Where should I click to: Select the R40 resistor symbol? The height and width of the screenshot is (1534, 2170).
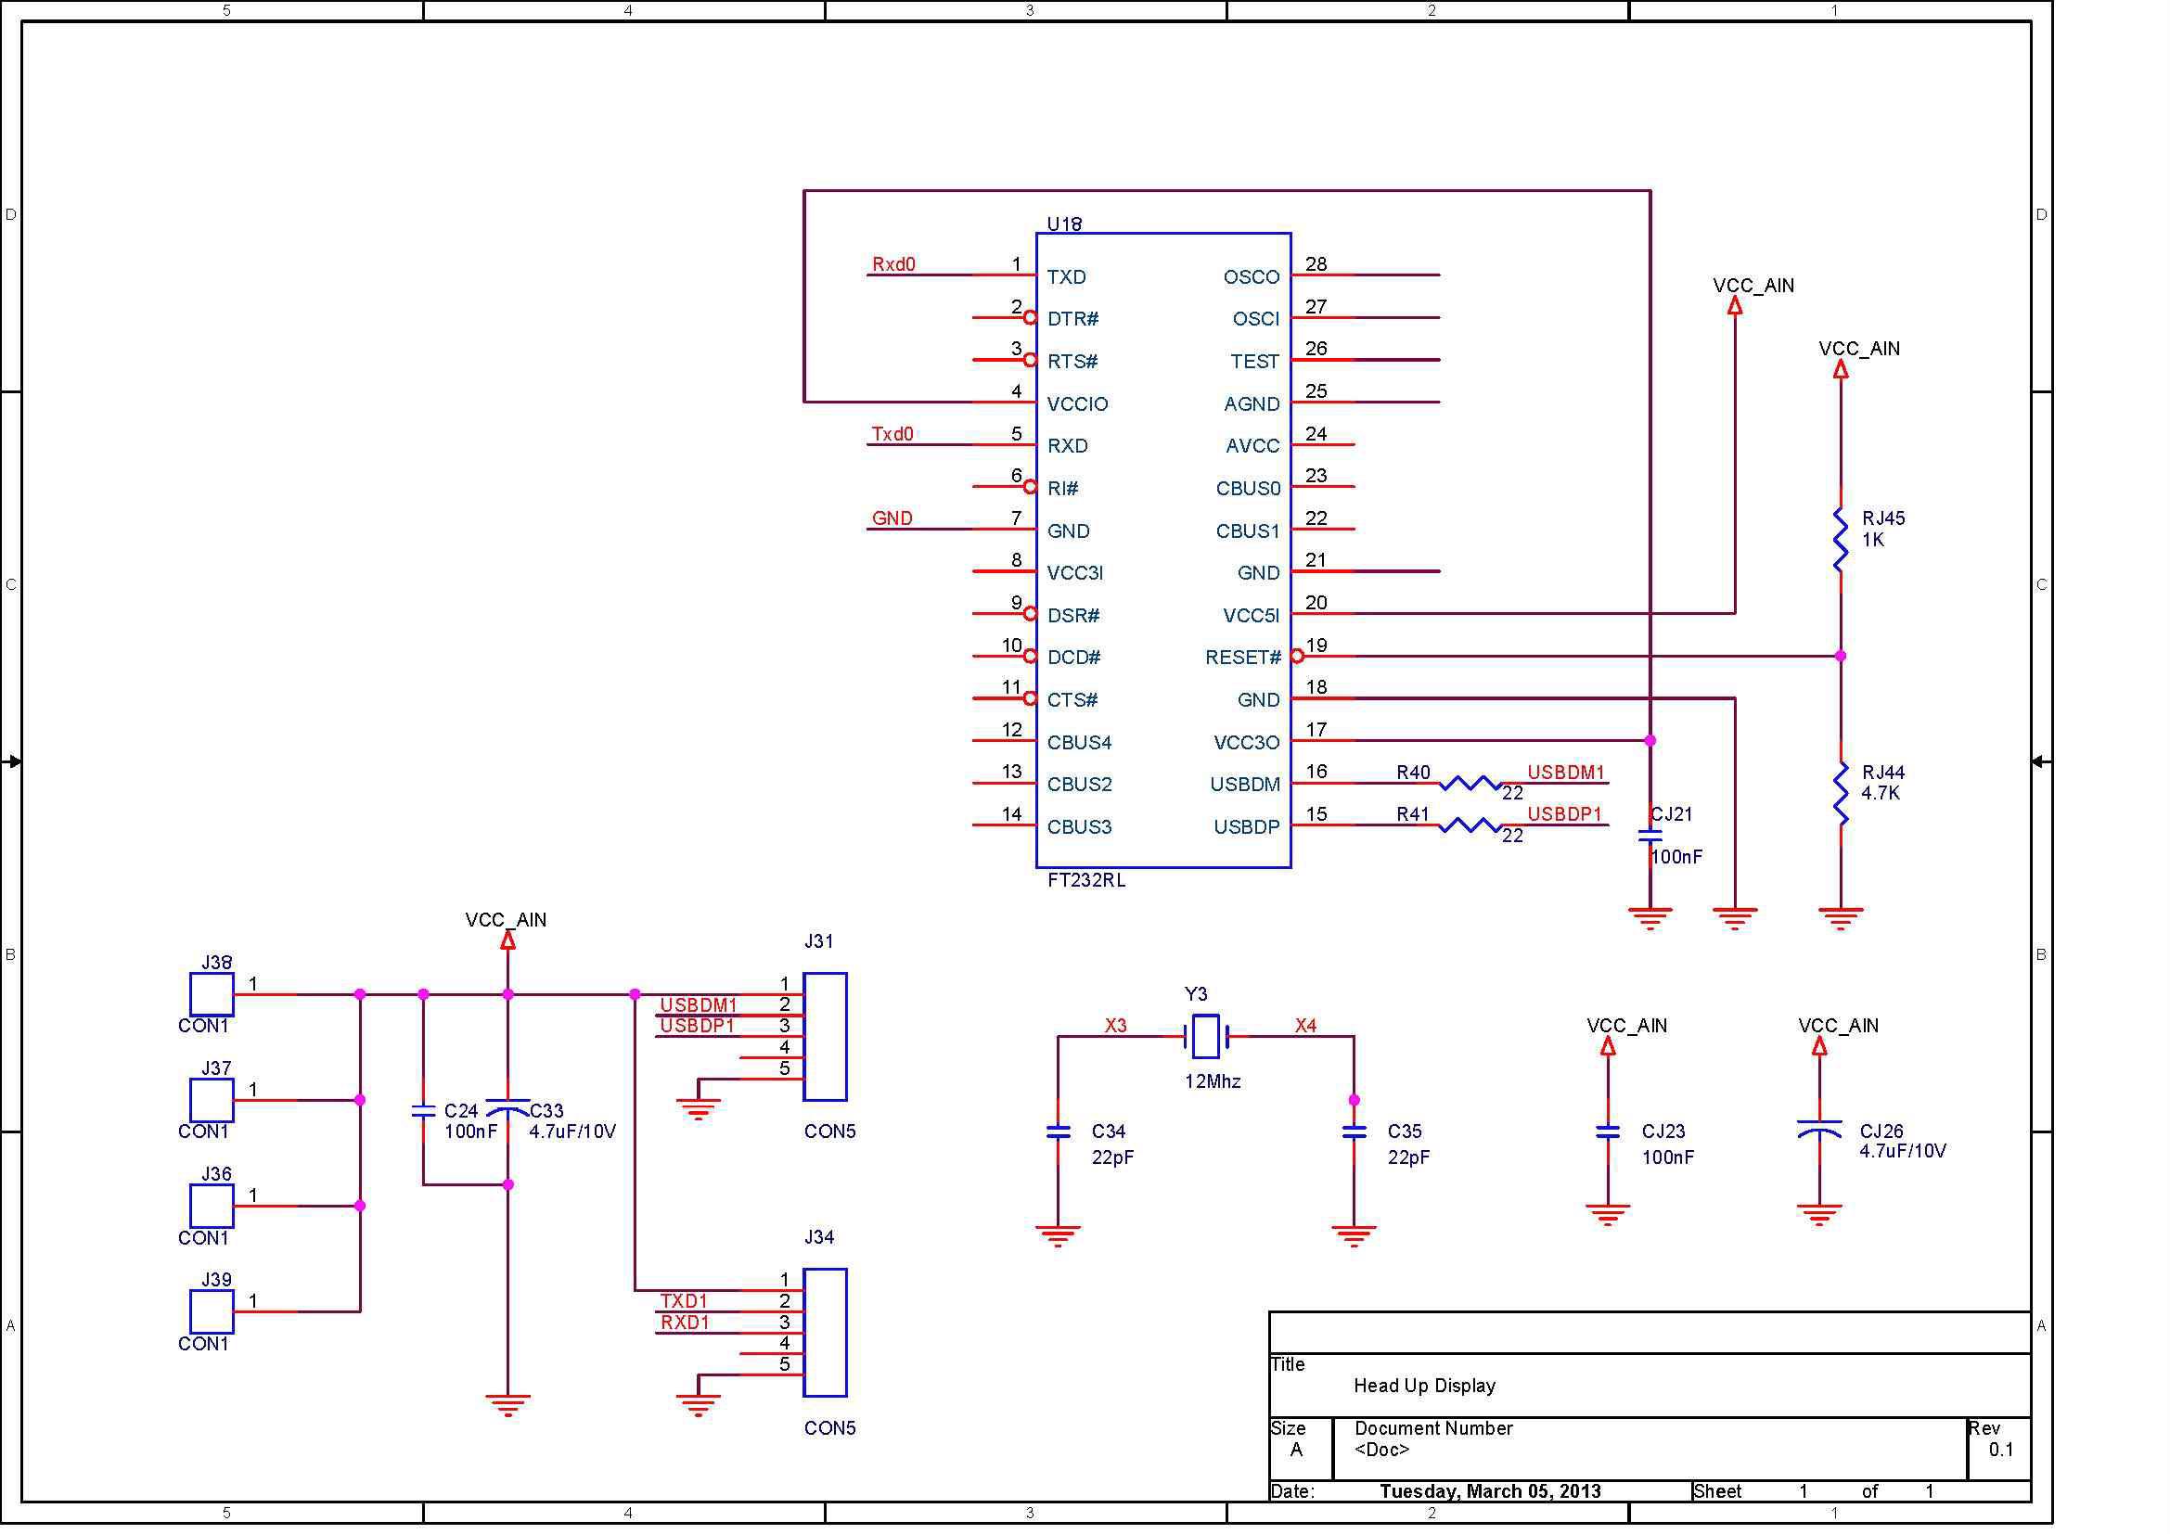point(1469,783)
